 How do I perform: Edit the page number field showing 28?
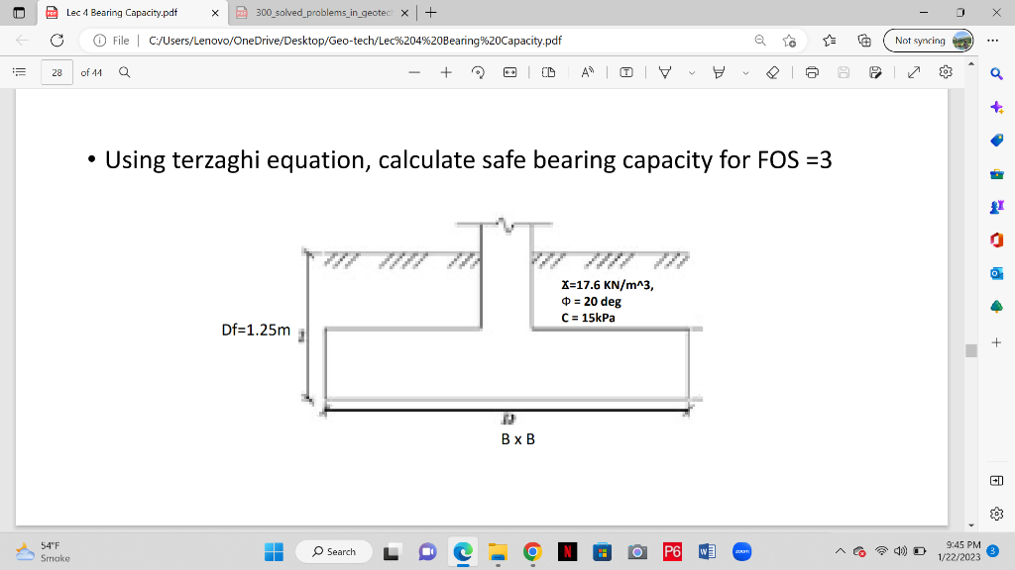coord(56,72)
